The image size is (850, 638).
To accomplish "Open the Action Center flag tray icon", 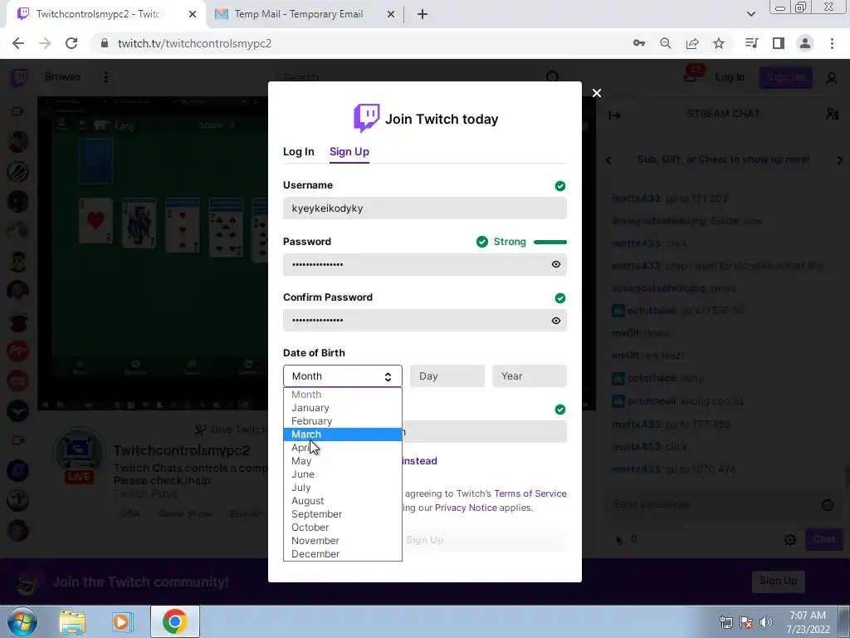I will [x=746, y=622].
